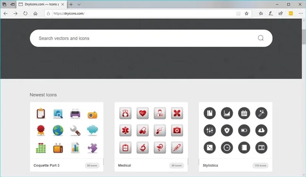Select the red award ribbon icon
306x177 pixels.
click(x=41, y=130)
